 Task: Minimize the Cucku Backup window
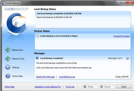click(x=119, y=2)
